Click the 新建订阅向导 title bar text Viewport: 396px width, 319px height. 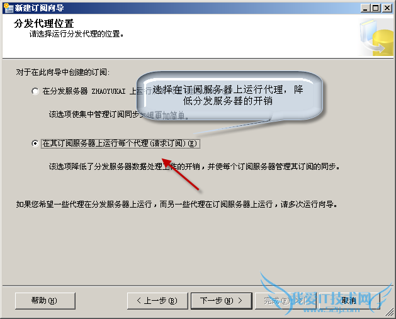[x=39, y=8]
